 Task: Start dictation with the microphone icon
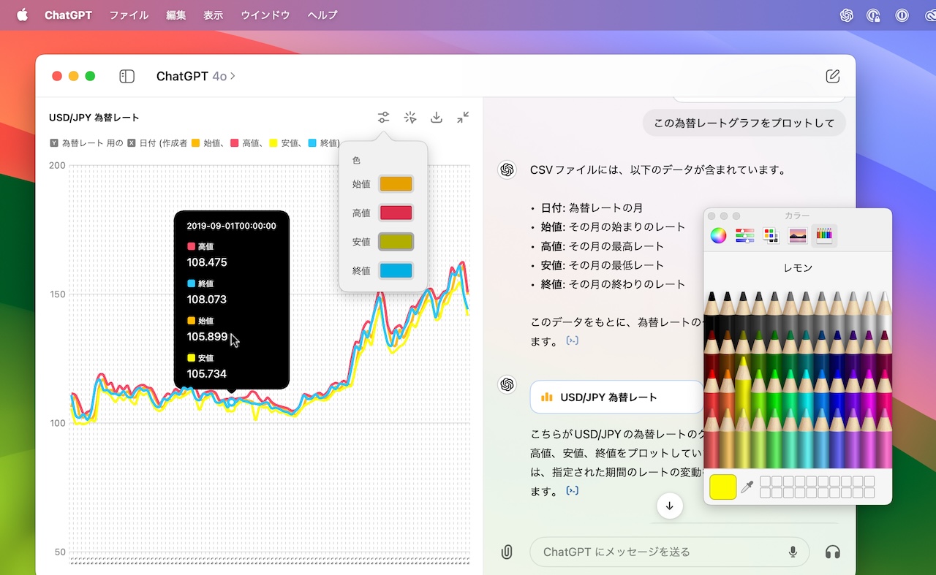793,552
